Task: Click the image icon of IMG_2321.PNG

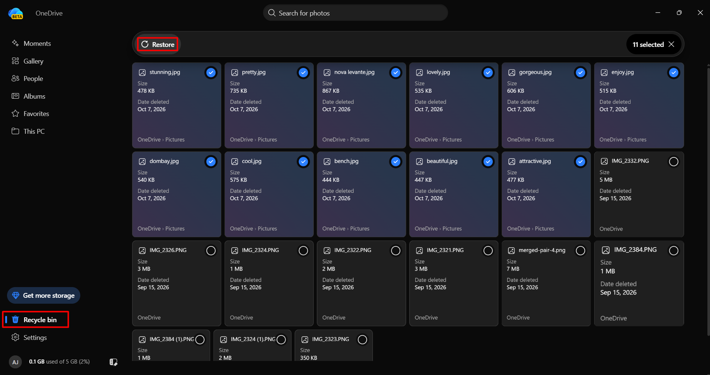Action: pos(419,250)
